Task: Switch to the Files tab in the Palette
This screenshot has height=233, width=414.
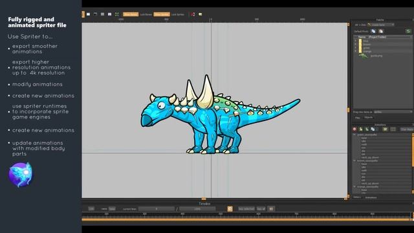Action: [x=358, y=118]
